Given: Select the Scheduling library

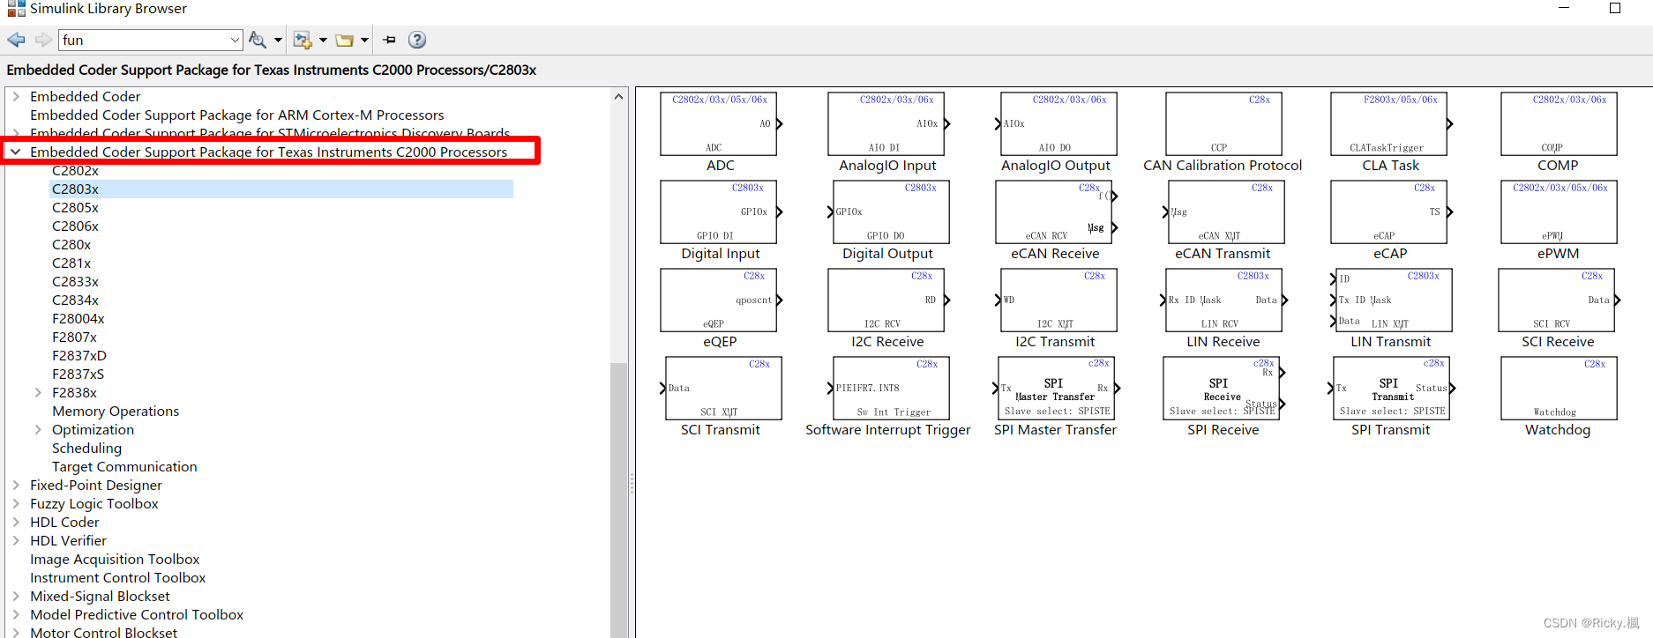Looking at the screenshot, I should (86, 448).
